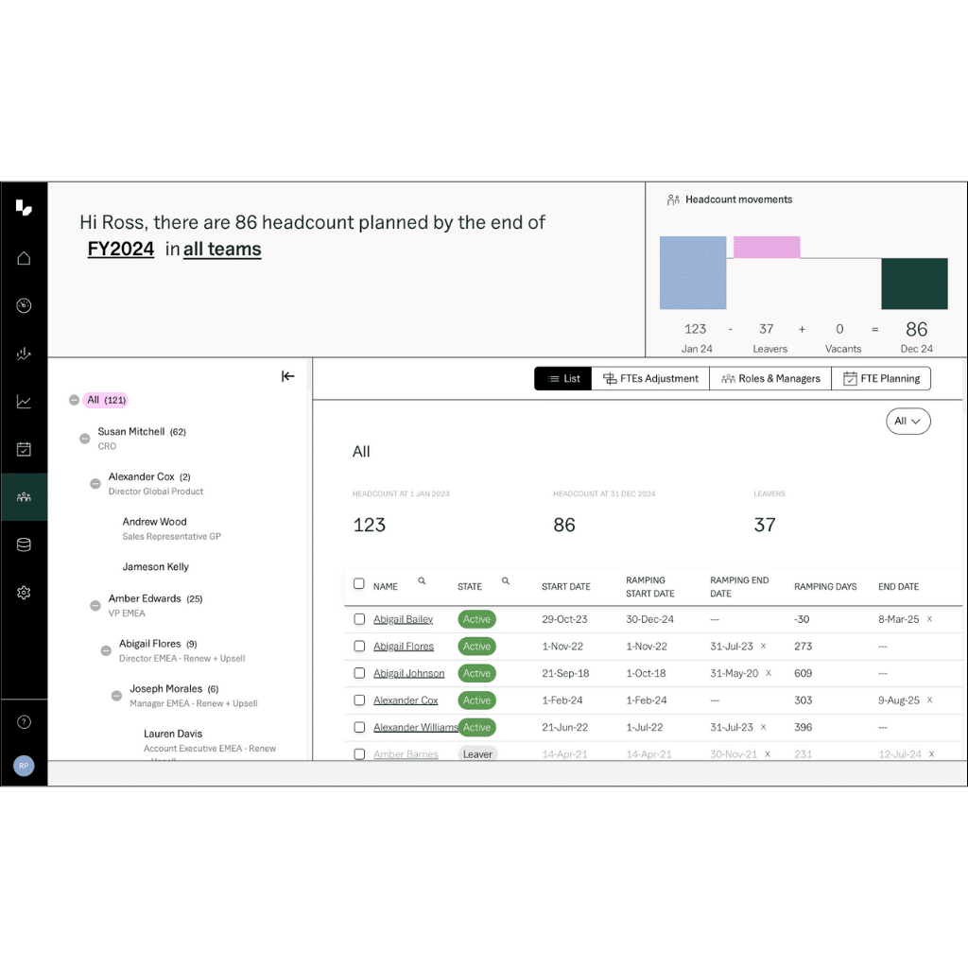Open the Home icon in sidebar
This screenshot has height=968, width=968.
pos(24,258)
